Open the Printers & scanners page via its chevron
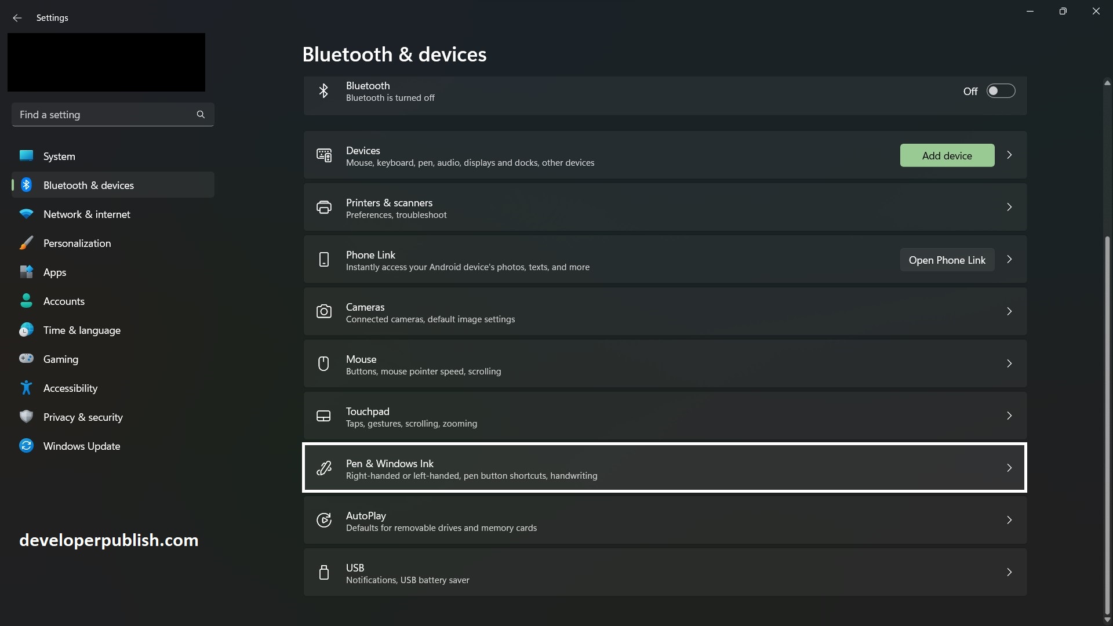The width and height of the screenshot is (1113, 626). click(x=1009, y=207)
